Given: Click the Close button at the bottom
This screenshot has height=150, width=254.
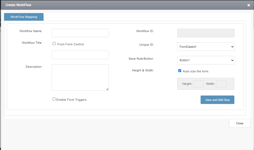Looking at the screenshot, I should click(239, 123).
